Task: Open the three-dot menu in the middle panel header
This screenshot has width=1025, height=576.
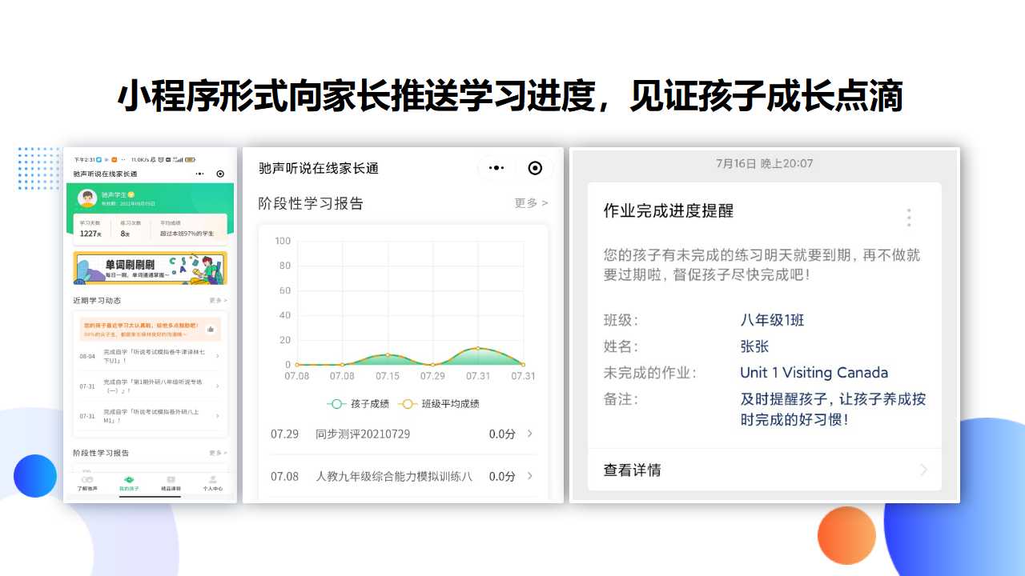Action: [x=496, y=168]
